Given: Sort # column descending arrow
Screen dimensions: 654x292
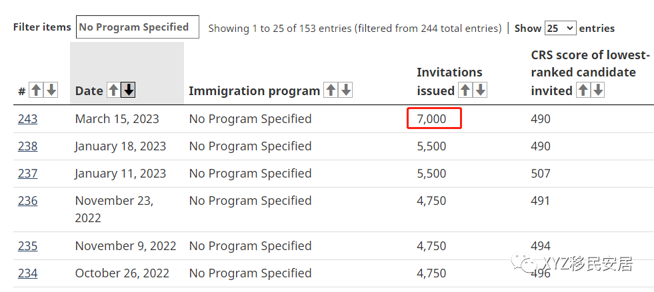Looking at the screenshot, I should [51, 90].
